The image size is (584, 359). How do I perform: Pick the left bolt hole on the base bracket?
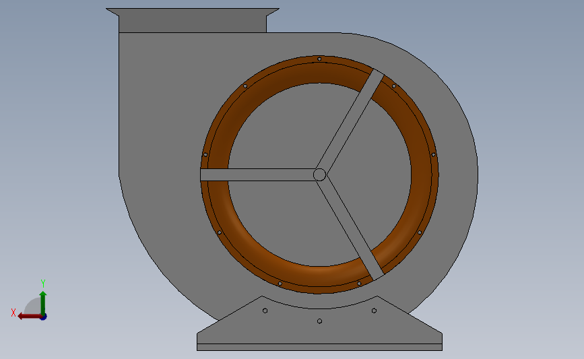point(265,311)
